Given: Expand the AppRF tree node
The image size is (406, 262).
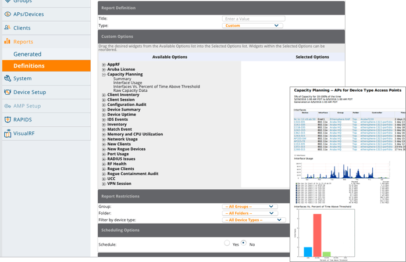Looking at the screenshot, I should pyautogui.click(x=104, y=65).
